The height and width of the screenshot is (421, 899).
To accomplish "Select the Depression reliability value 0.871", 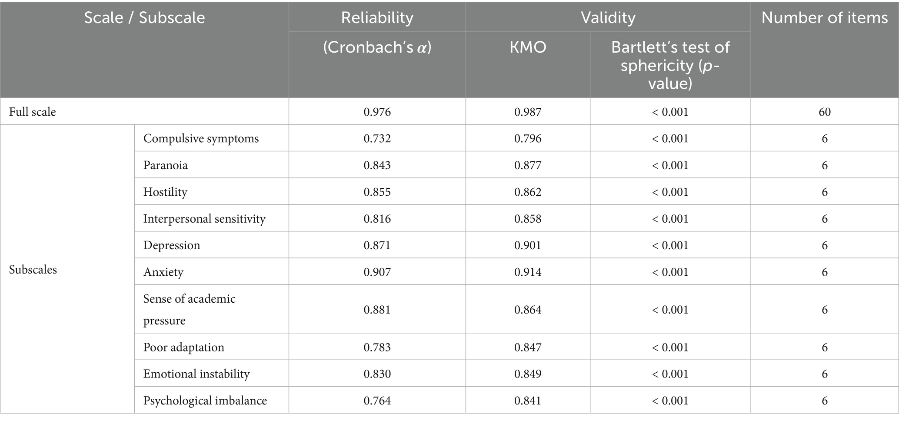I will pos(377,245).
